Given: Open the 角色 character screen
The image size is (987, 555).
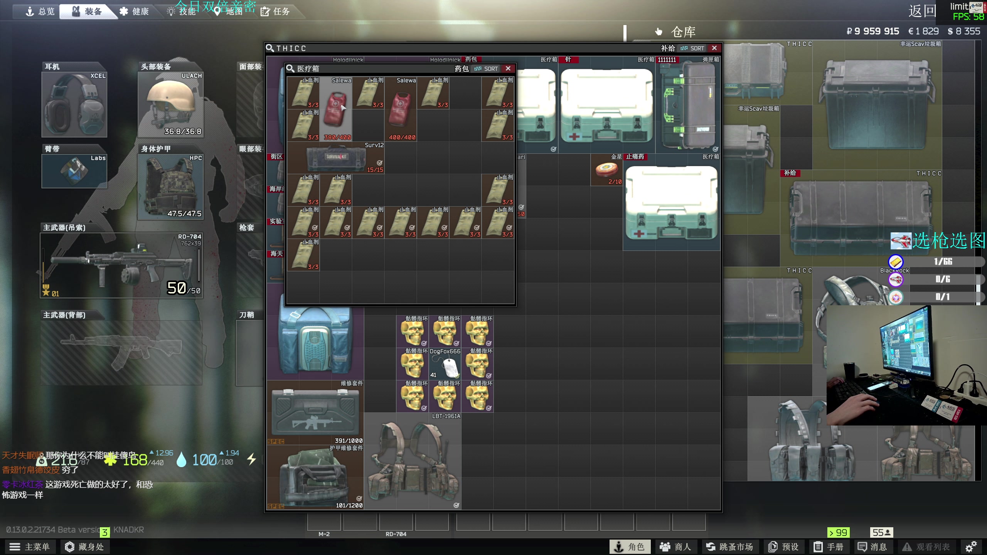Looking at the screenshot, I should point(630,547).
